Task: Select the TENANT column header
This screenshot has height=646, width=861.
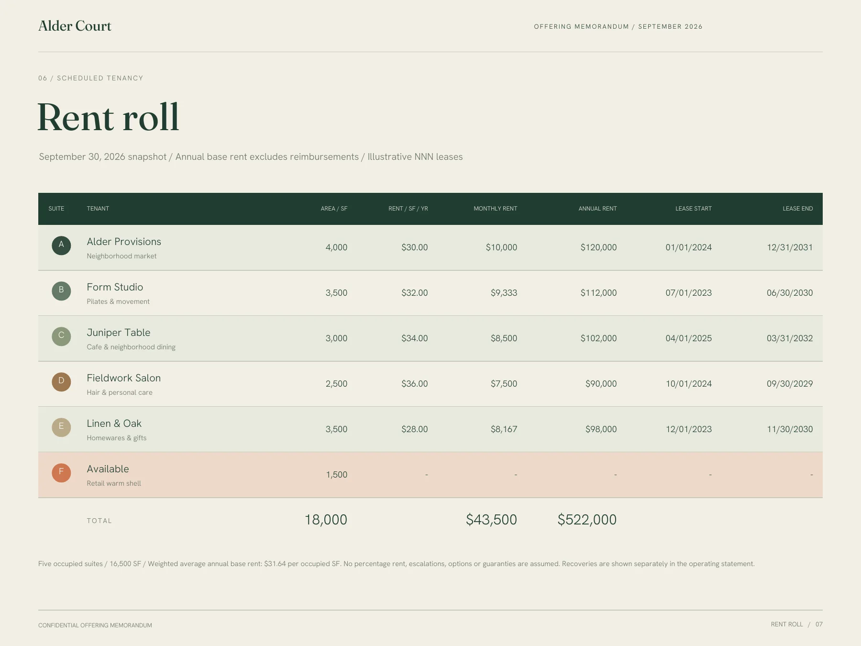Action: tap(98, 209)
